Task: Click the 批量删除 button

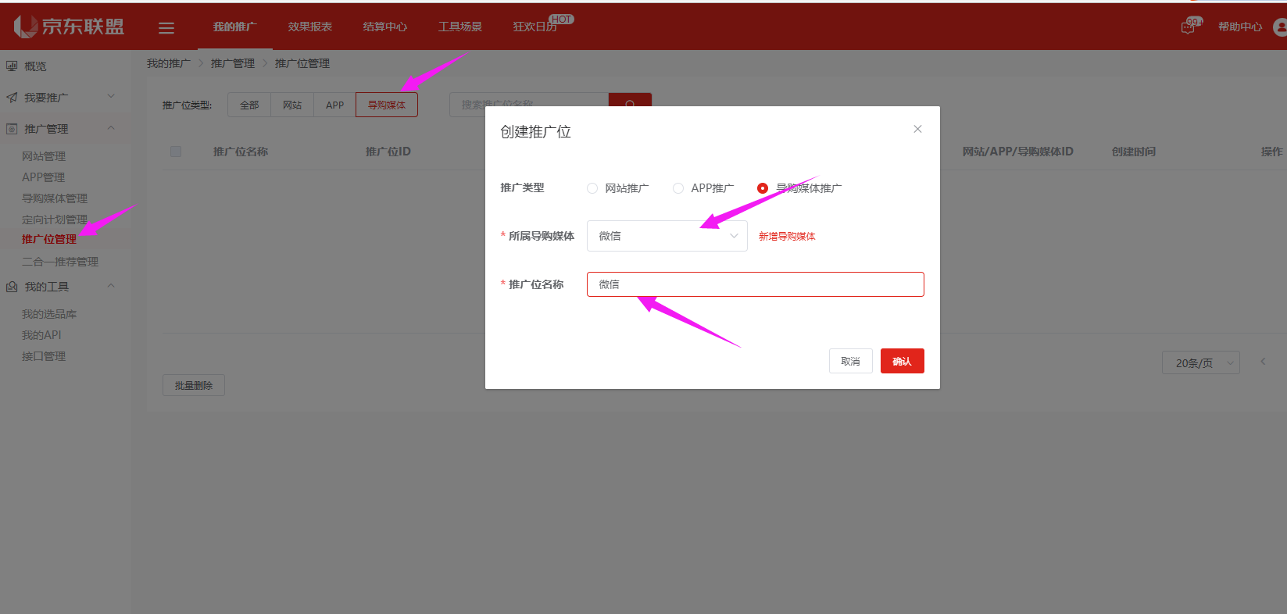Action: pyautogui.click(x=194, y=385)
